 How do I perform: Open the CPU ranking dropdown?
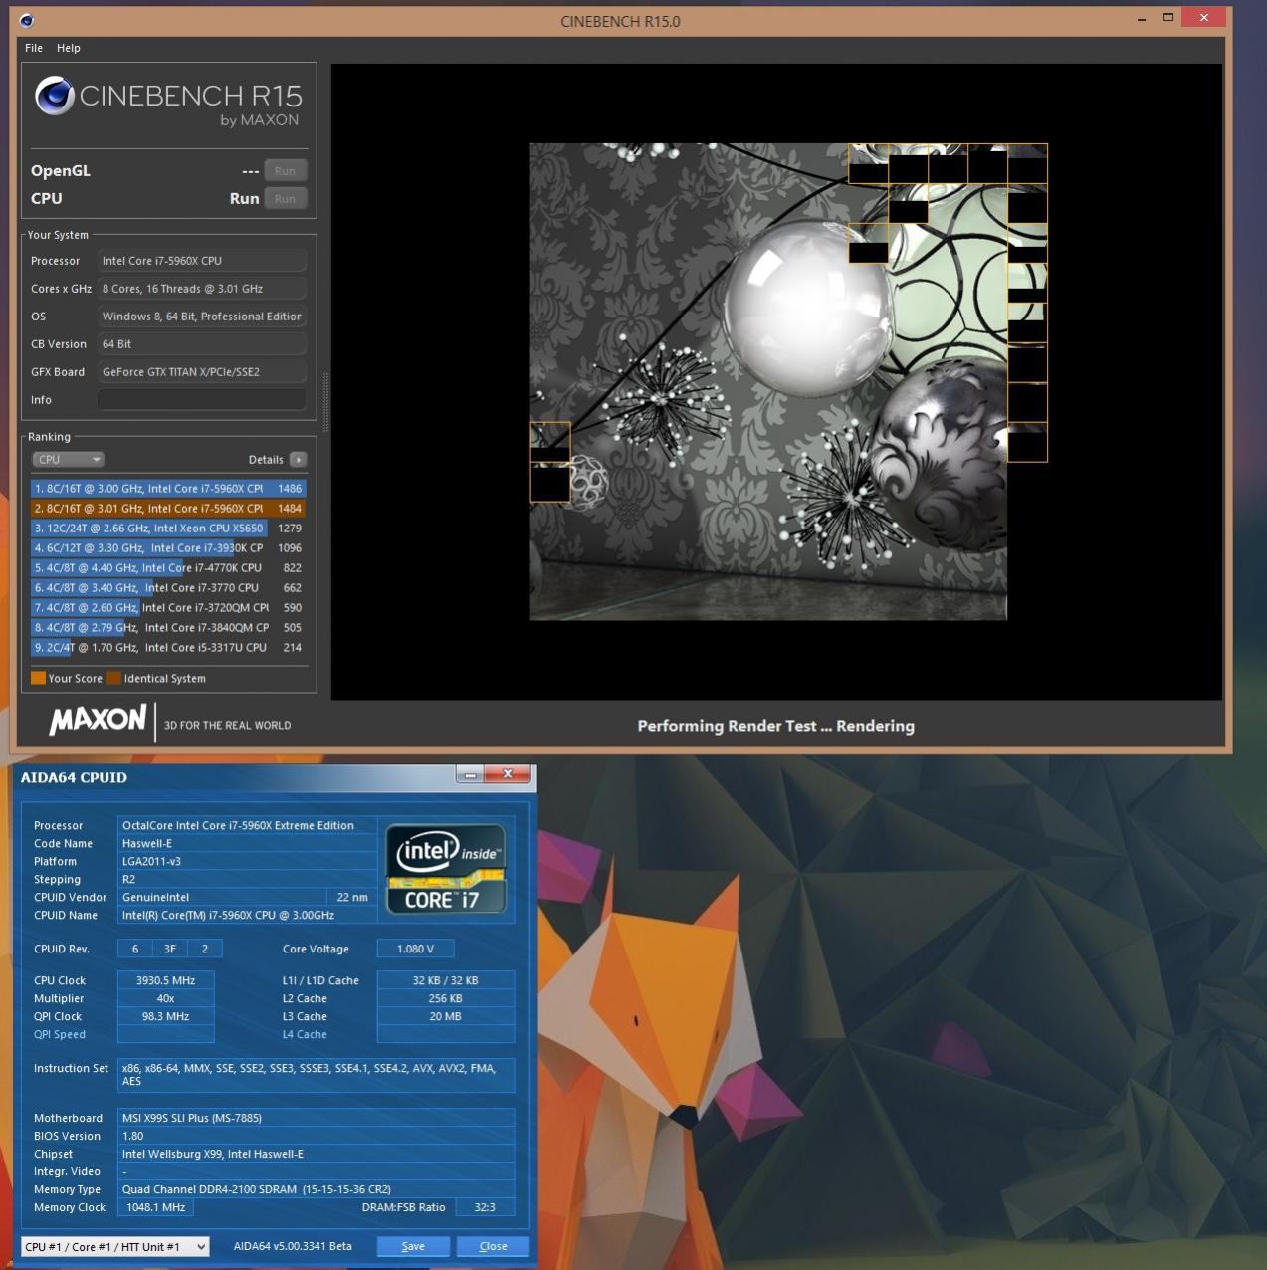68,460
